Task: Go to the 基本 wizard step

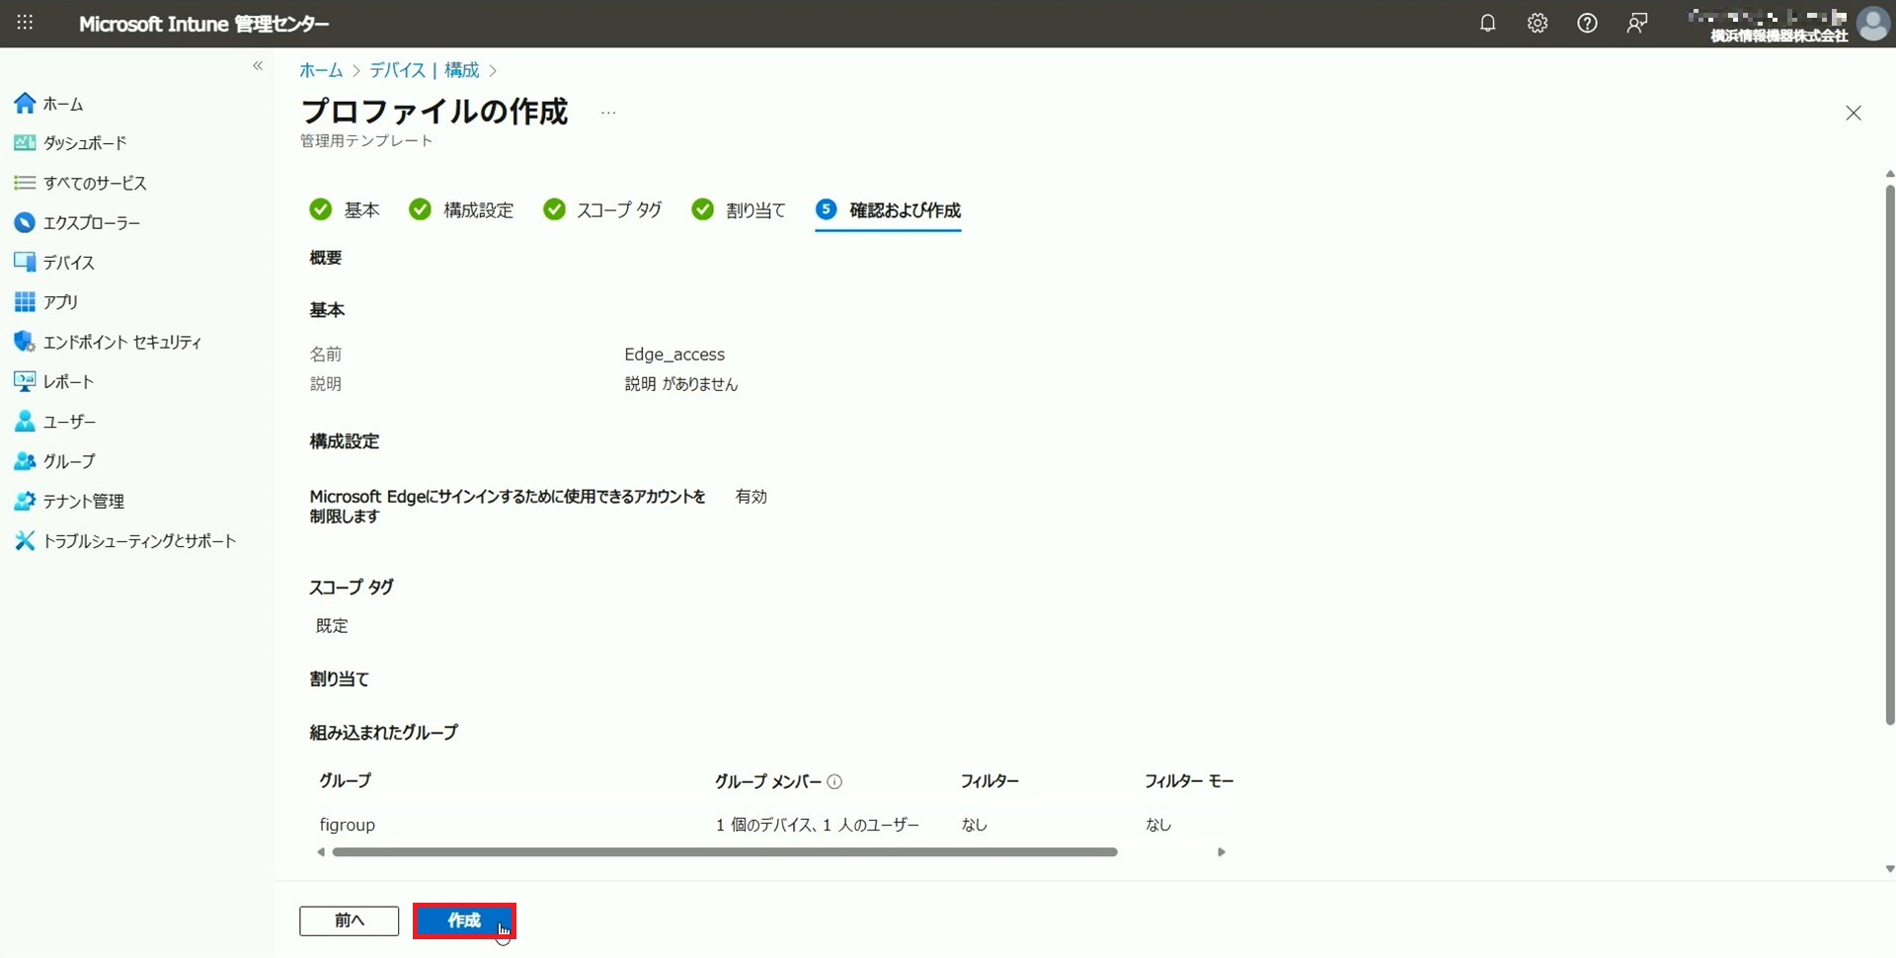Action: pyautogui.click(x=346, y=210)
